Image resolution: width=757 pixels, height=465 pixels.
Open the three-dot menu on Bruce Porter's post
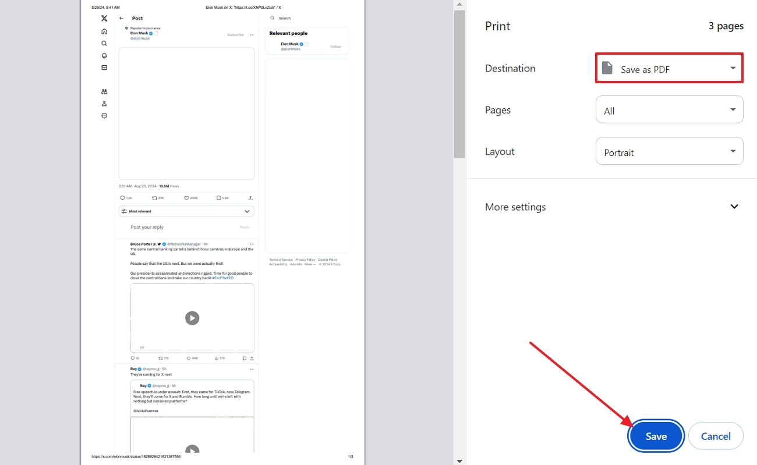(x=252, y=244)
